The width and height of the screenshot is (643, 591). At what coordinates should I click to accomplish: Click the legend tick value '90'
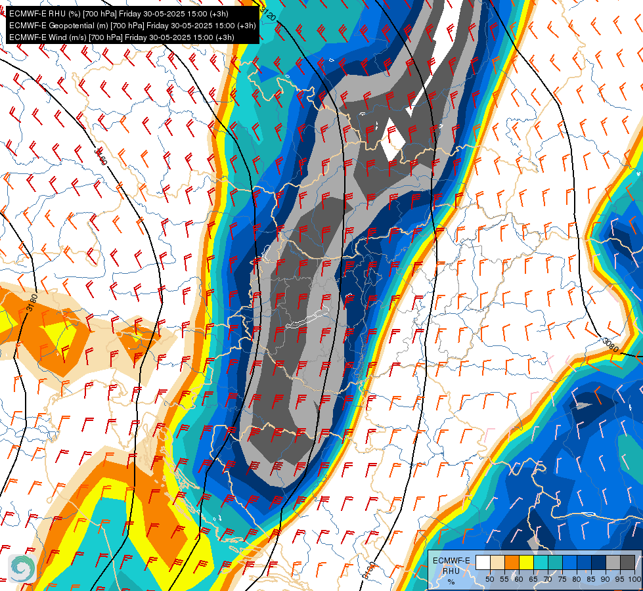coord(606,579)
